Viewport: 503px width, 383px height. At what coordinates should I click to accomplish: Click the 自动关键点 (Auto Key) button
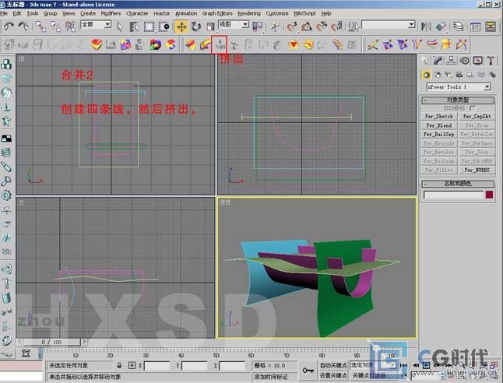pos(333,365)
